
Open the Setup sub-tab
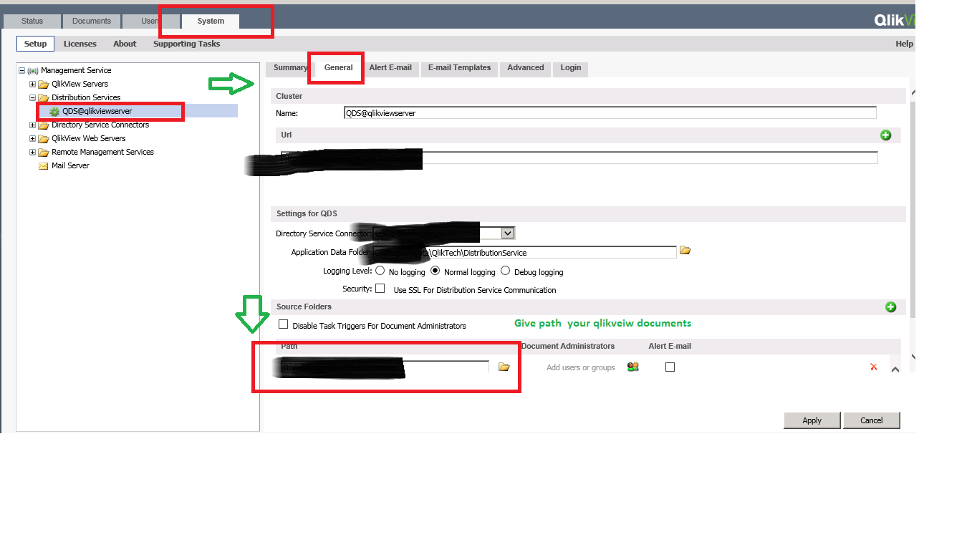coord(35,44)
